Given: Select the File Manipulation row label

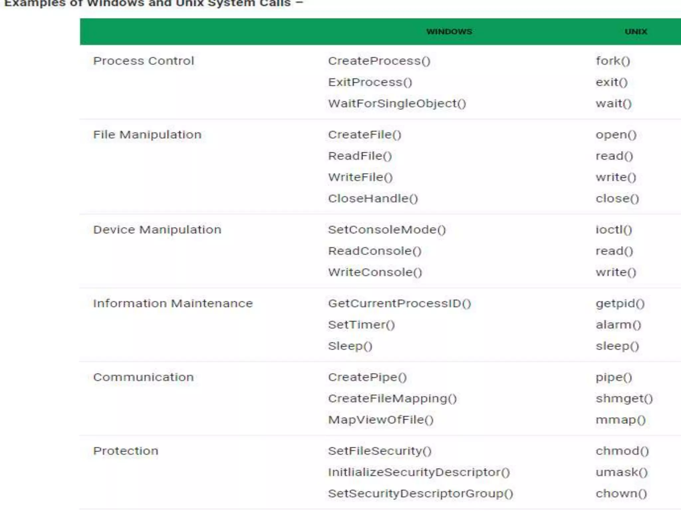Looking at the screenshot, I should (x=147, y=135).
